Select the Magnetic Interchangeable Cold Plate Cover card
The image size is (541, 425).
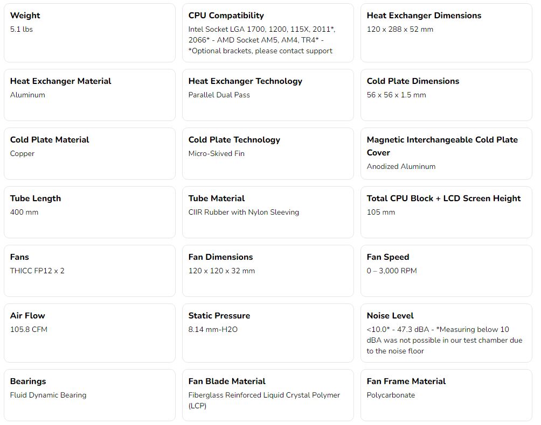(x=446, y=154)
